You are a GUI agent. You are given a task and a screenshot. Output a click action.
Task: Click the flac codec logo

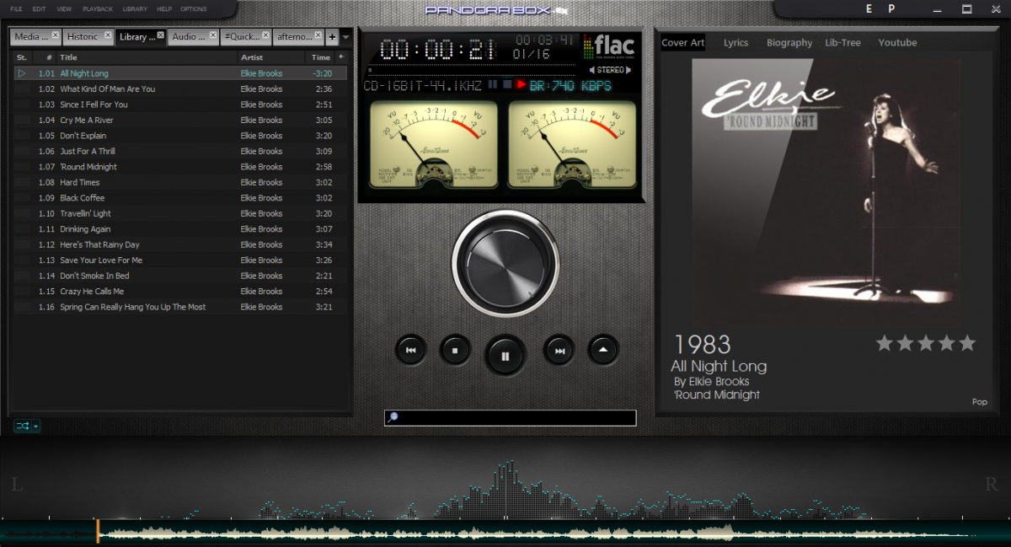click(609, 46)
